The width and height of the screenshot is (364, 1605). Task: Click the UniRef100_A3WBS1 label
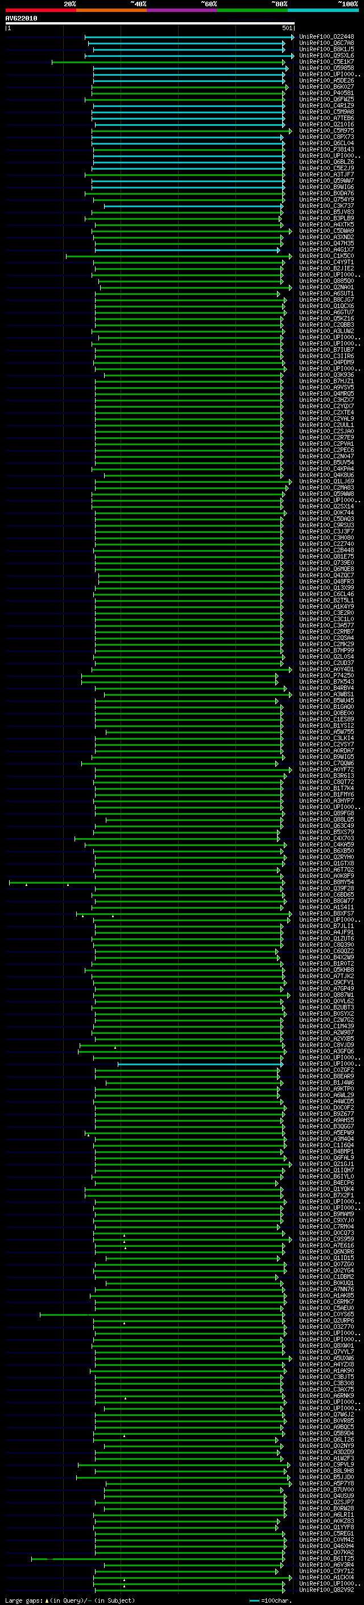[326, 694]
